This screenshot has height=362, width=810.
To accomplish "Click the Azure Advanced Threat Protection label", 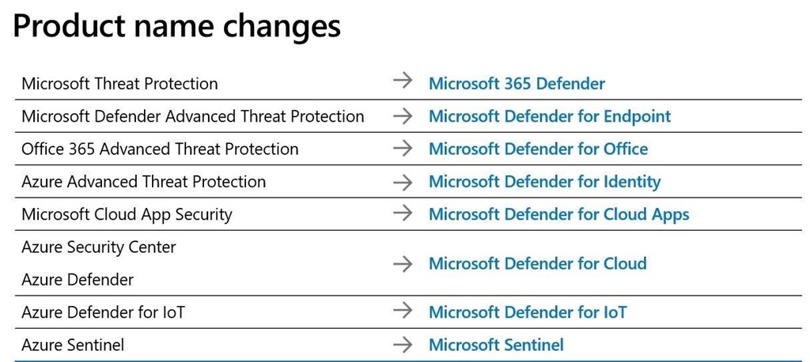I will (143, 182).
